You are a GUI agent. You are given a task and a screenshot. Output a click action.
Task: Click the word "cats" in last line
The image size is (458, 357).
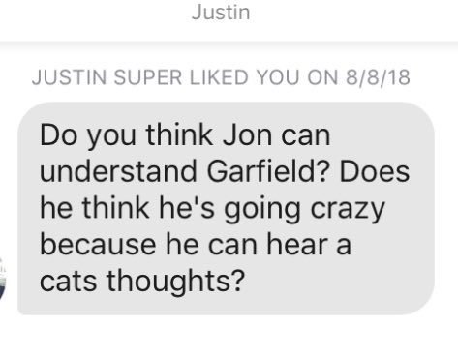click(69, 281)
